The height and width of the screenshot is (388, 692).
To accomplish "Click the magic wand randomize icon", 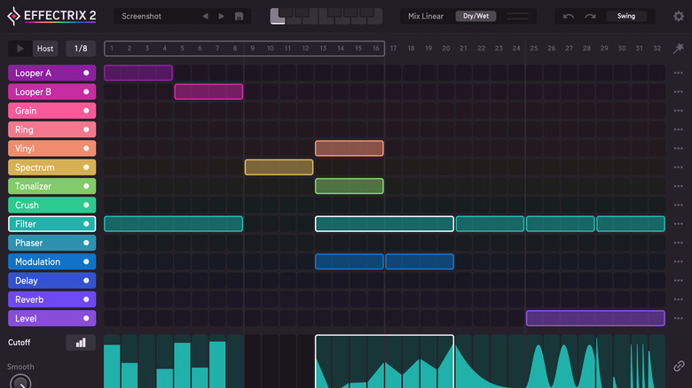I will click(679, 49).
